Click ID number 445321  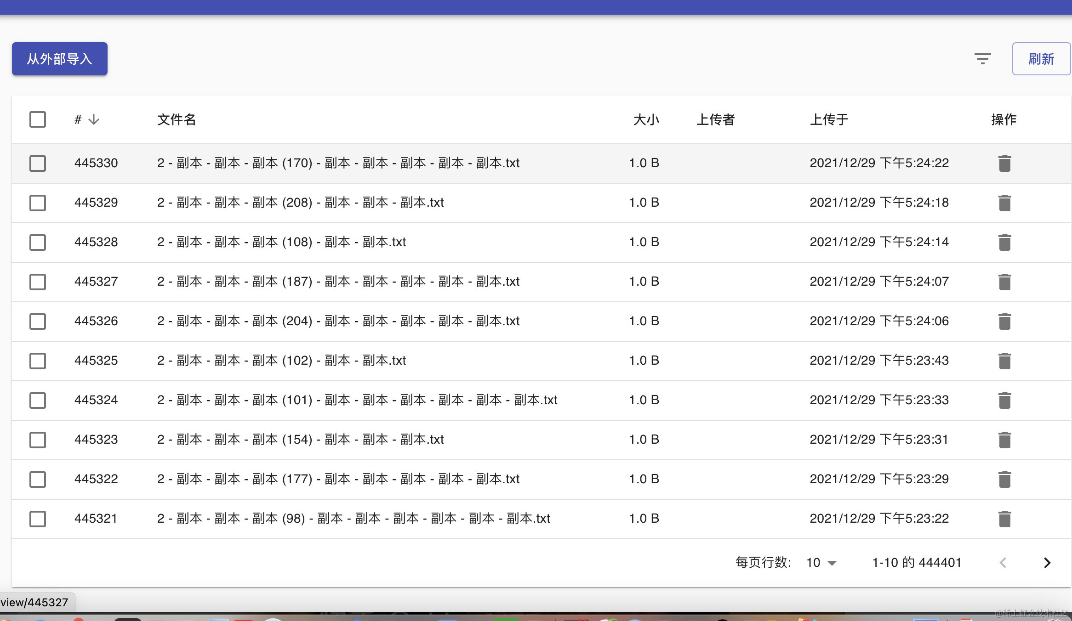coord(96,519)
